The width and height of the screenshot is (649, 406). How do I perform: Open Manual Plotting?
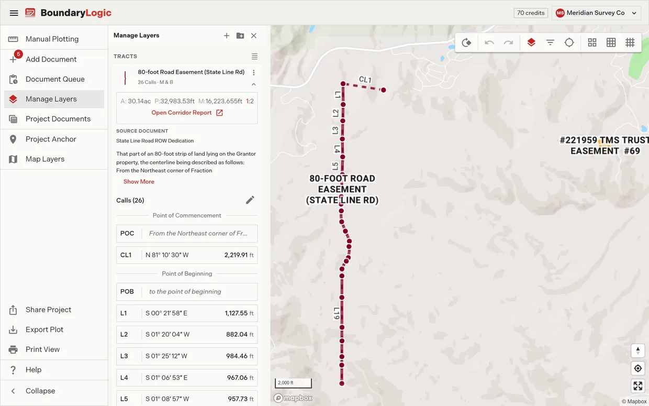coord(54,39)
